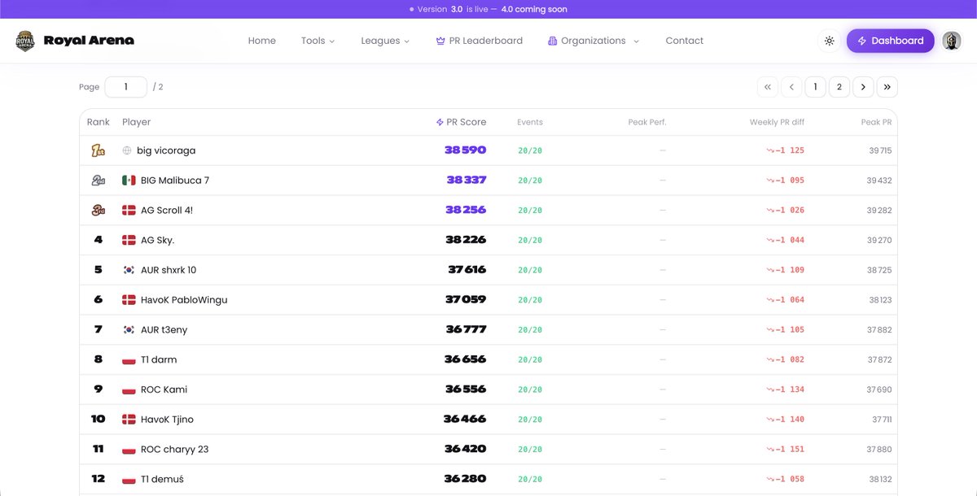
Task: Click the Korea flag beside AUR t3eny
Action: 129,329
